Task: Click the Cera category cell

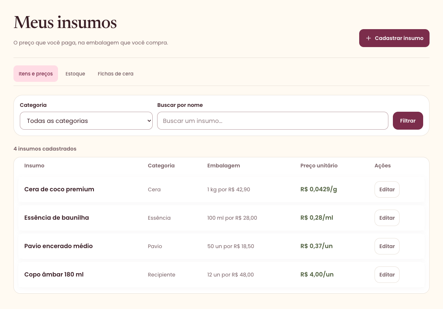Action: pos(154,190)
